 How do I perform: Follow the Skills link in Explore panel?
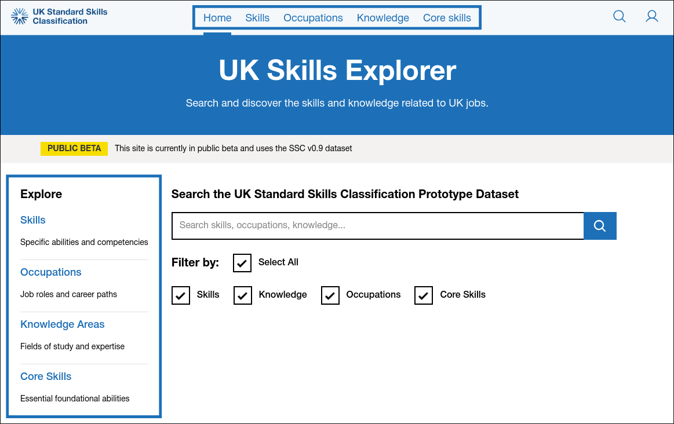pos(32,220)
